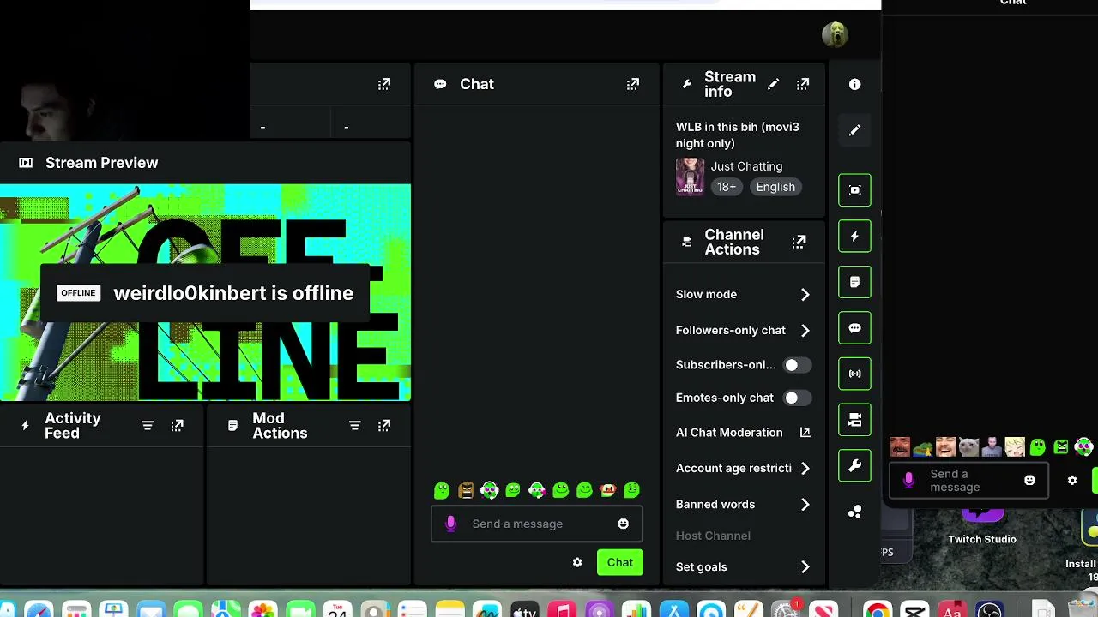This screenshot has width=1098, height=617.
Task: Toggle Chat bubble icon in sidebar
Action: tap(854, 328)
